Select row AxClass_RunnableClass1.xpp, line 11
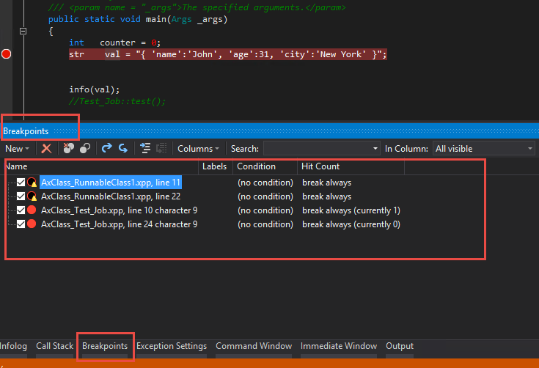The height and width of the screenshot is (368, 539). (111, 183)
